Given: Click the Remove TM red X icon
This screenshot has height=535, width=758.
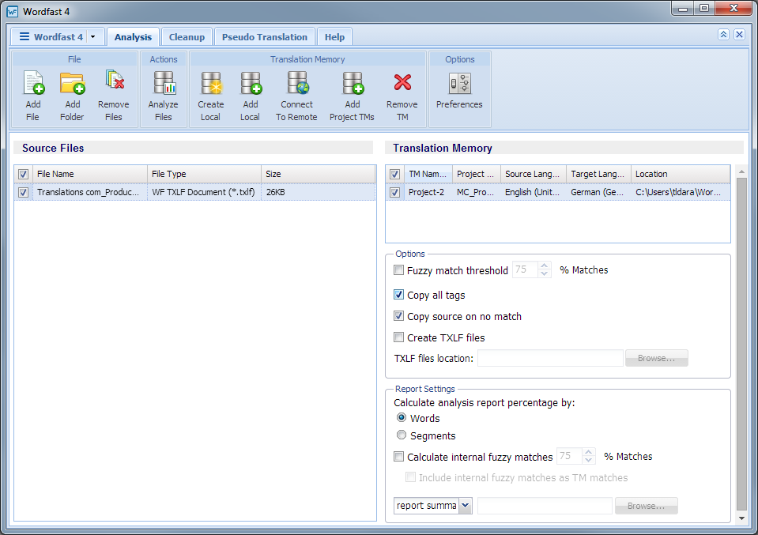Looking at the screenshot, I should [x=402, y=83].
